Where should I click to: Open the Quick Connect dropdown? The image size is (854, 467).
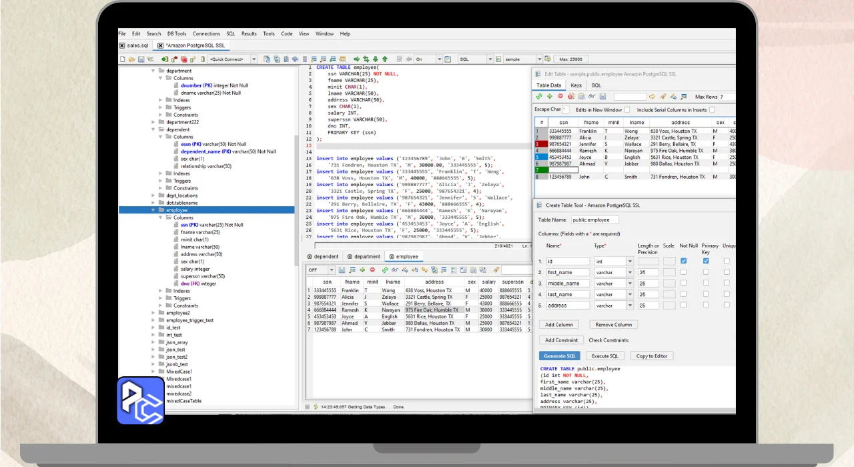(x=254, y=59)
